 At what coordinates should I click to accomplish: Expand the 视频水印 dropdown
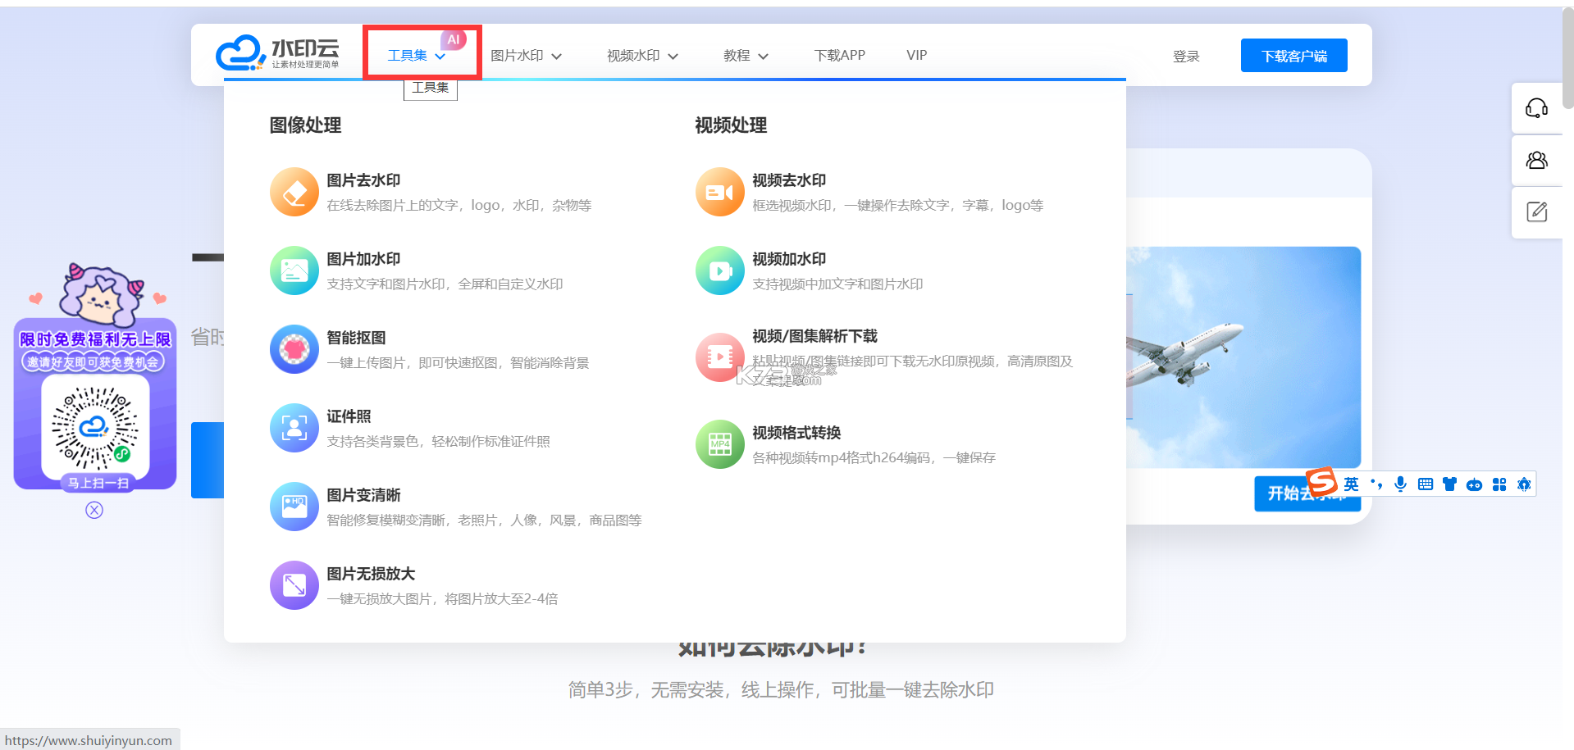point(642,56)
